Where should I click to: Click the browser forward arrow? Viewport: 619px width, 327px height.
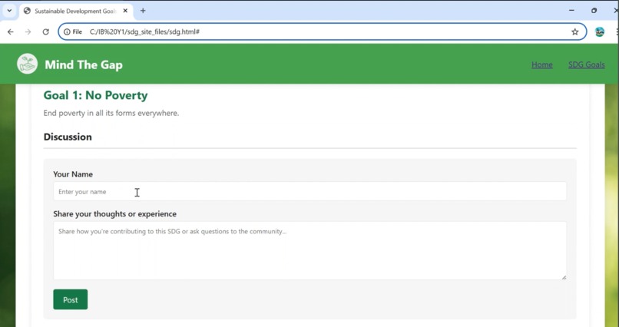coord(28,32)
